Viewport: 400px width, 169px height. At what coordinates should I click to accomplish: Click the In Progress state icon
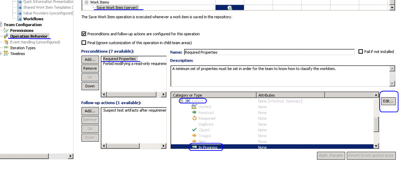tap(194, 147)
